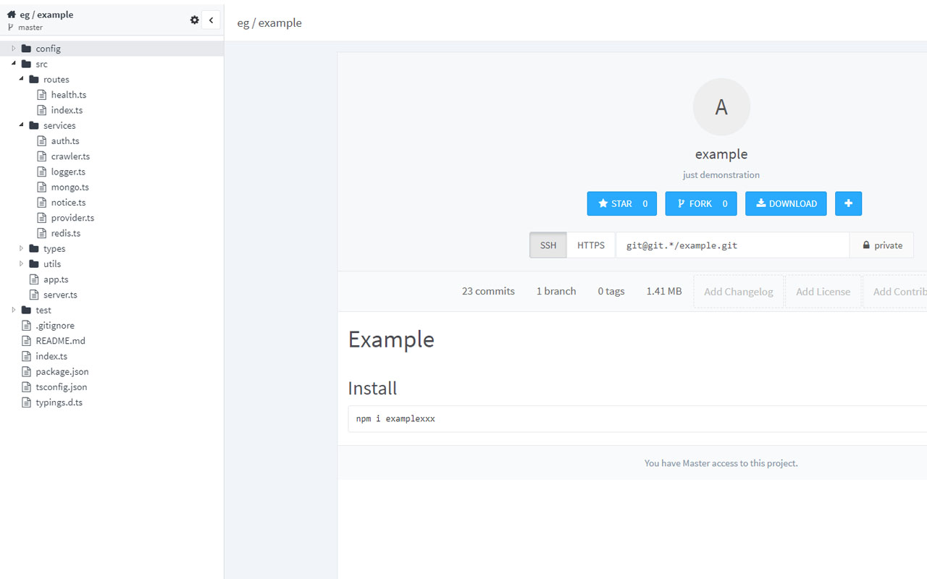Open the 0 tags link
Viewport: 927px width, 579px height.
coord(611,291)
